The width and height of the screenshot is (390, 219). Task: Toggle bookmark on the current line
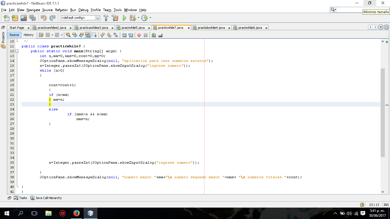(x=116, y=35)
